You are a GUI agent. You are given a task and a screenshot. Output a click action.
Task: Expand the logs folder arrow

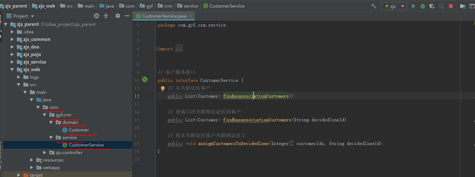tap(19, 77)
